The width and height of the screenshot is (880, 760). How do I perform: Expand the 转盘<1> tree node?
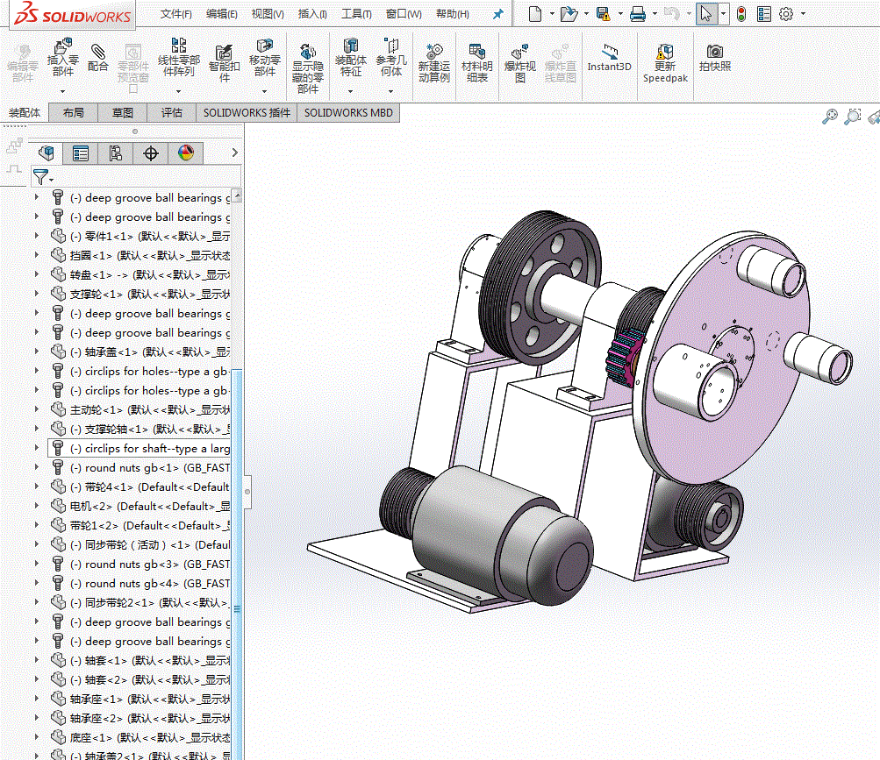tap(37, 274)
